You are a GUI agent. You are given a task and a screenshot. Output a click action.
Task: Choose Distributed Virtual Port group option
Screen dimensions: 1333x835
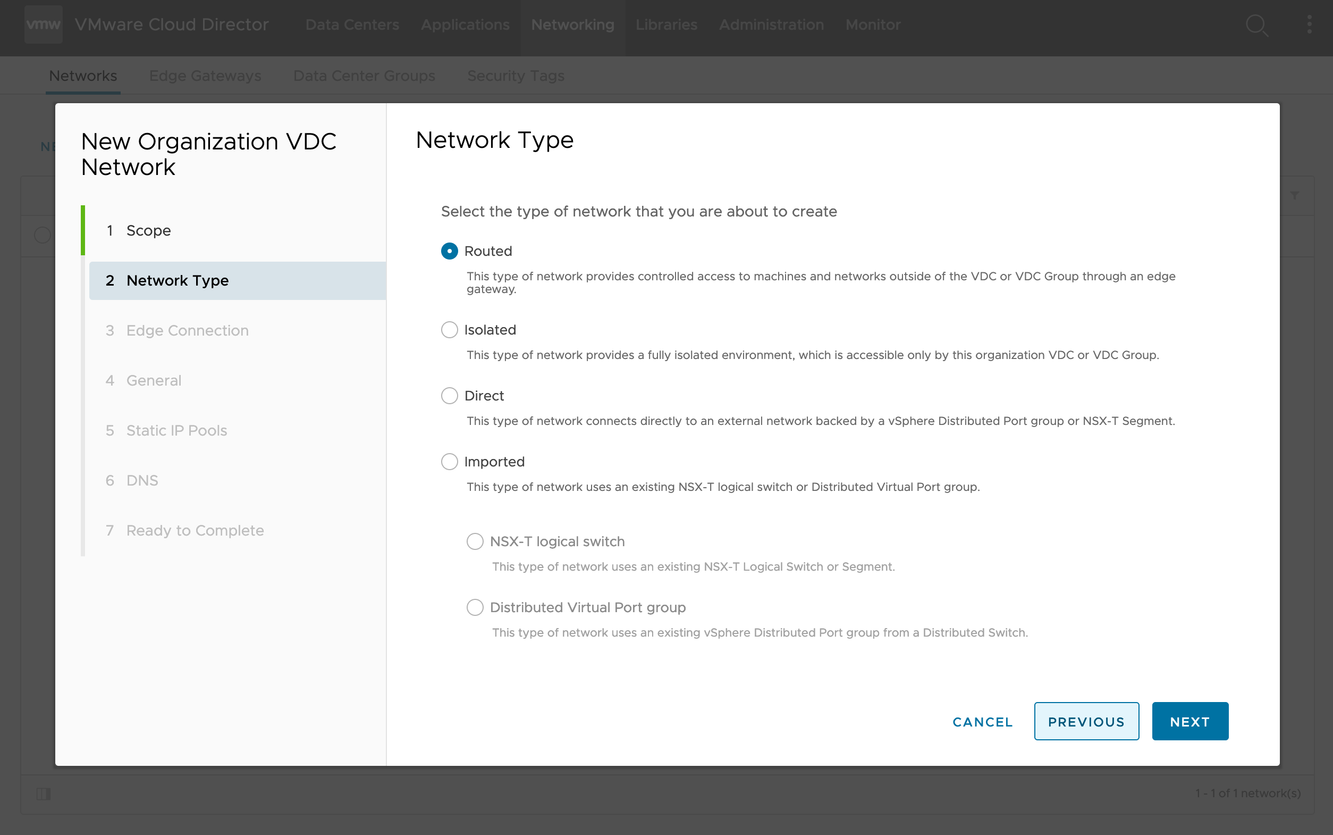tap(475, 607)
